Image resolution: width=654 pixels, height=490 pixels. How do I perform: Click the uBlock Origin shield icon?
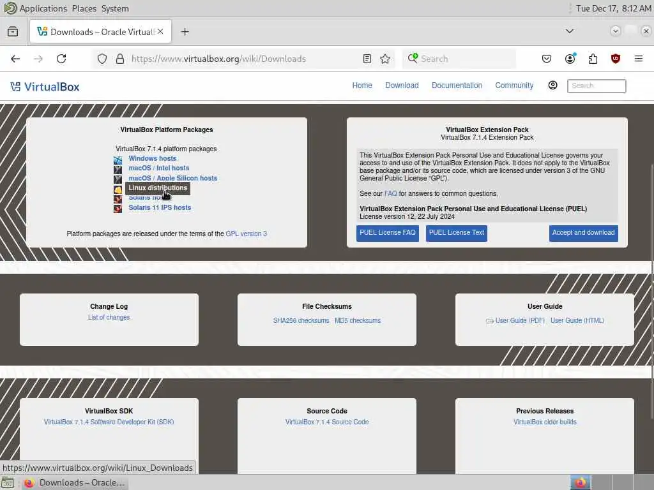[616, 59]
